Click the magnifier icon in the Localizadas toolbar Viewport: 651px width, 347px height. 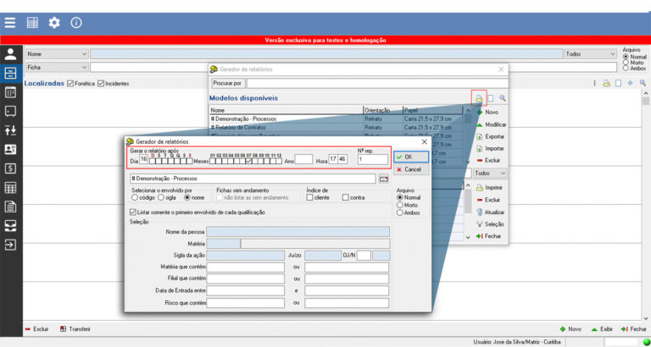click(x=643, y=83)
